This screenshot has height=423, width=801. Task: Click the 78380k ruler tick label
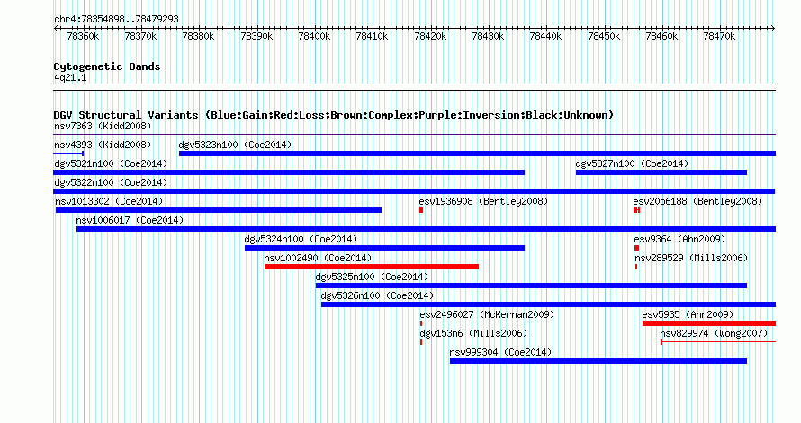click(x=198, y=36)
